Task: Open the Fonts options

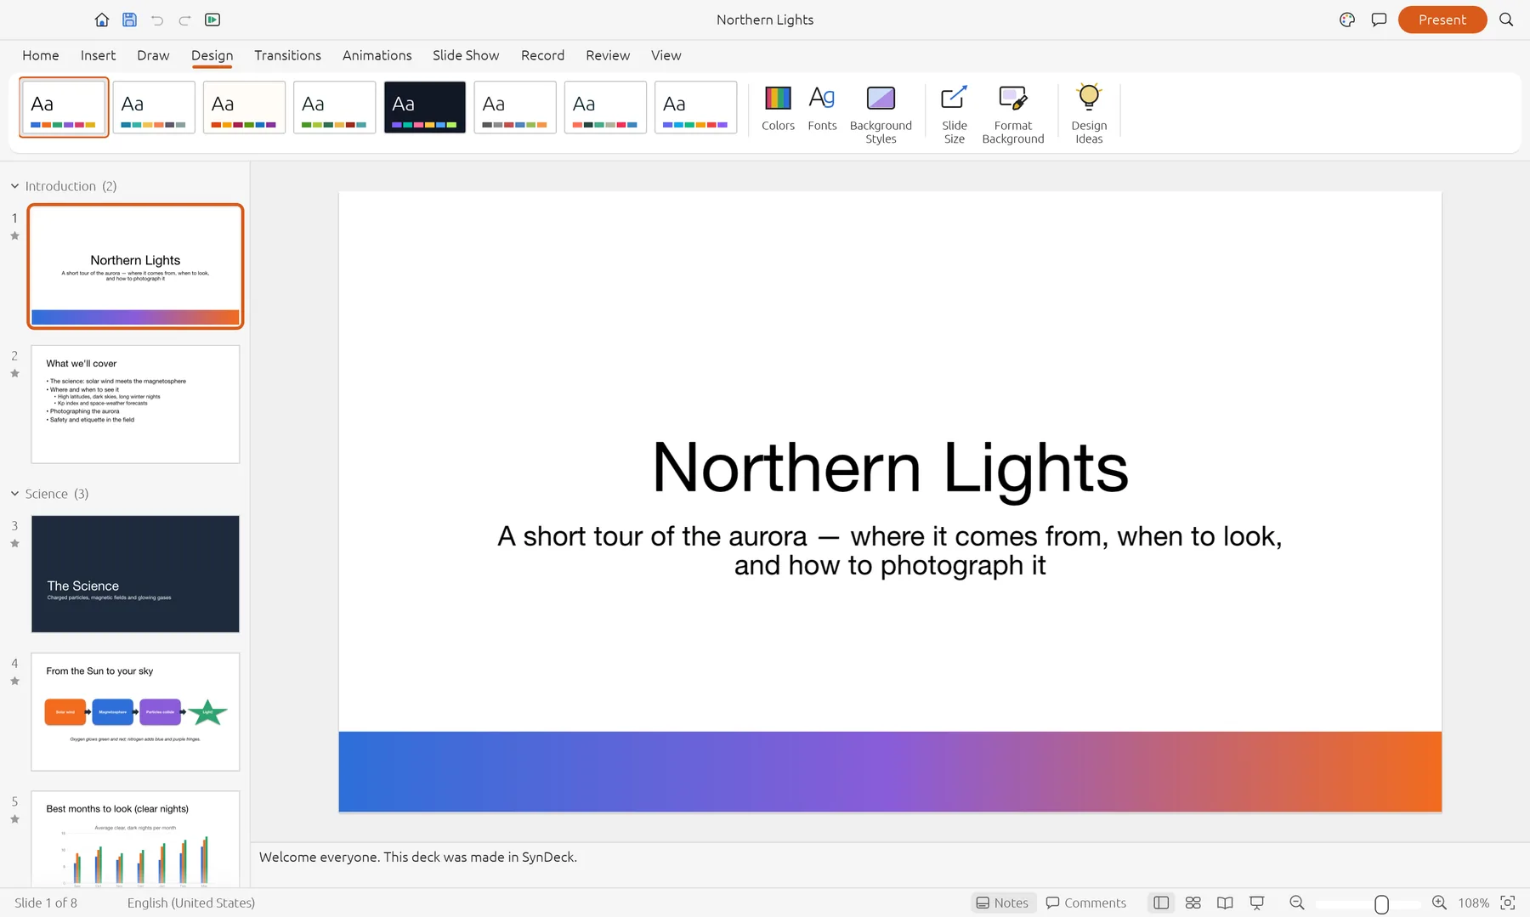Action: point(822,108)
